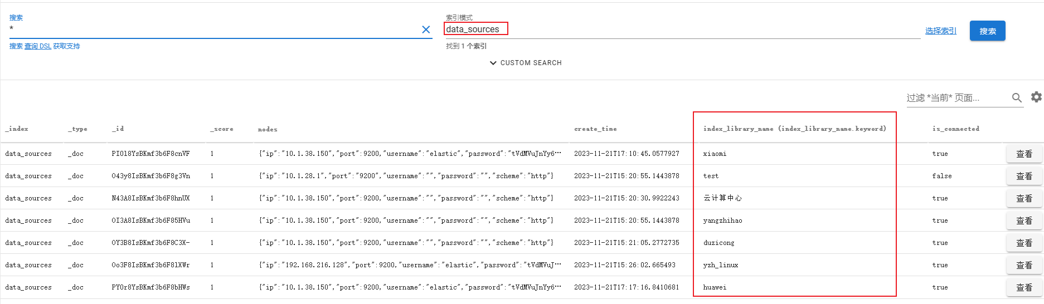Expand the CUSTOM SEARCH section

click(x=525, y=63)
